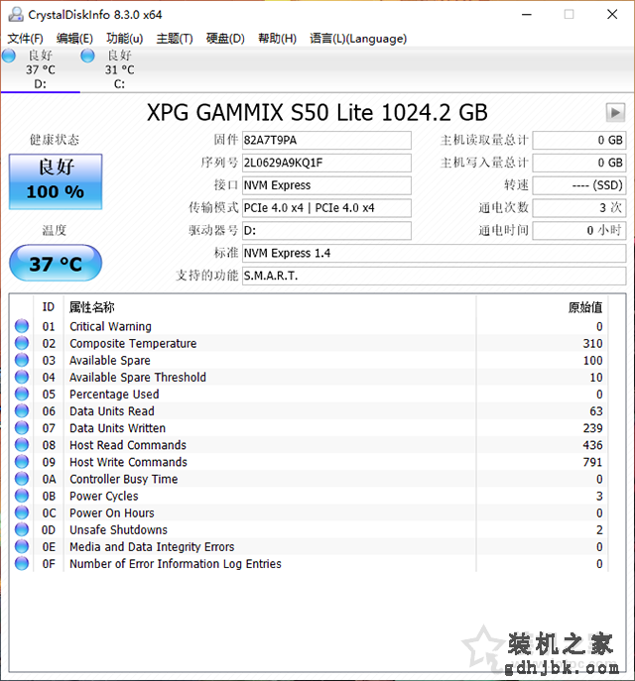
Task: Click the 37 °C temperature button
Action: (x=56, y=264)
